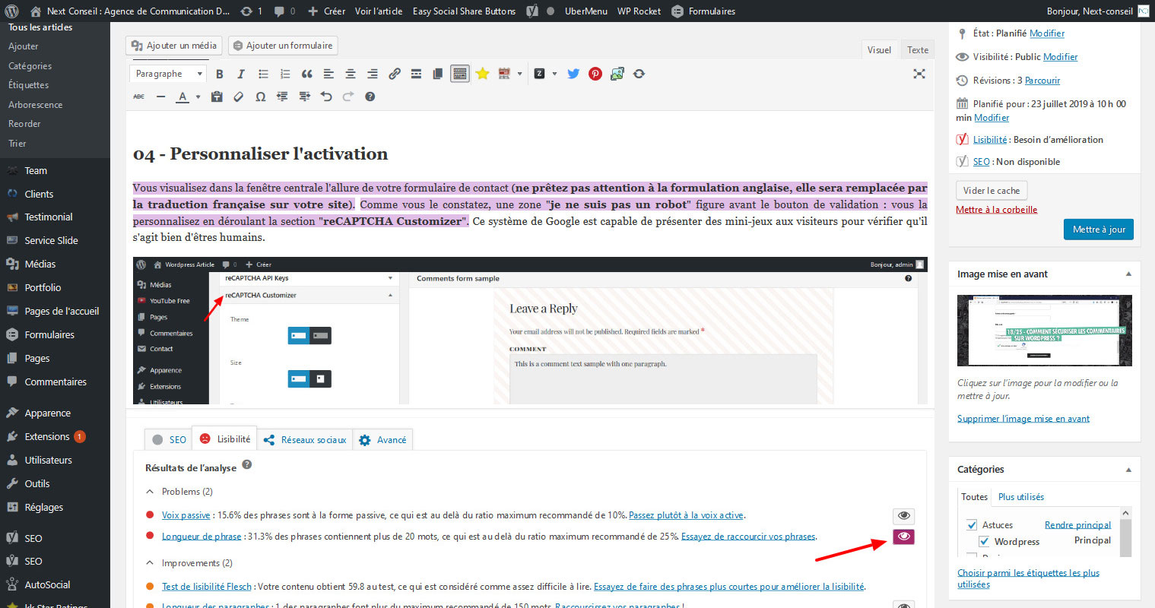Click the Vider le cache button

pyautogui.click(x=992, y=190)
